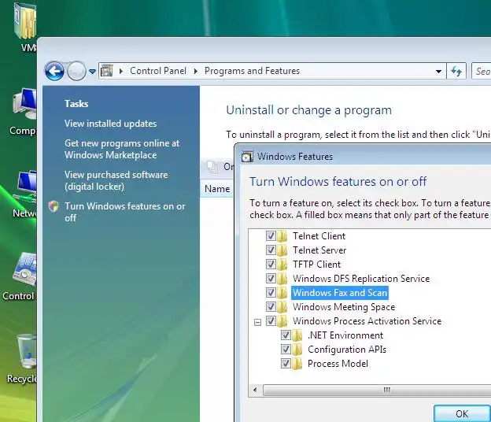This screenshot has width=491, height=422.
Task: Expand arrow before Control Panel breadcrumb
Action: coord(121,71)
